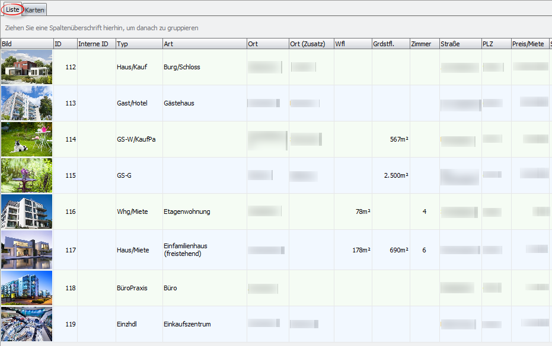Image resolution: width=552 pixels, height=346 pixels.
Task: Select the Einfamilienhaus (freistehend) cell
Action: 205,250
